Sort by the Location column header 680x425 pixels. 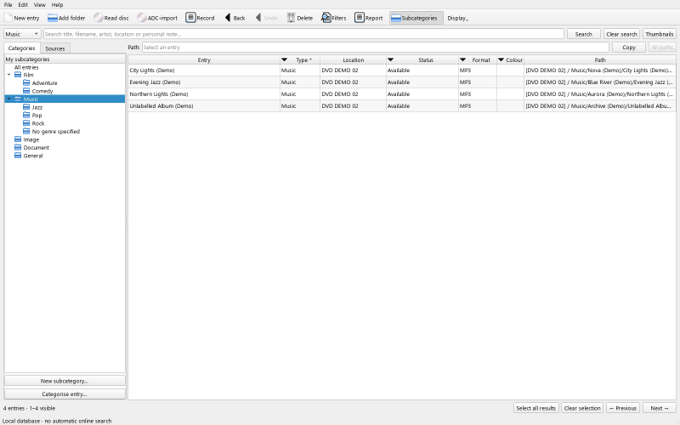coord(353,59)
